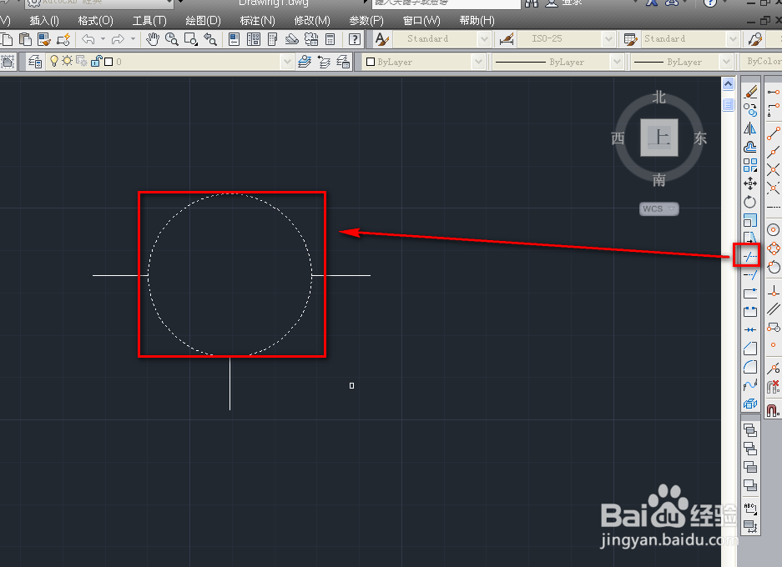The image size is (782, 567).
Task: Click the Layer Previous icon
Action: [324, 62]
